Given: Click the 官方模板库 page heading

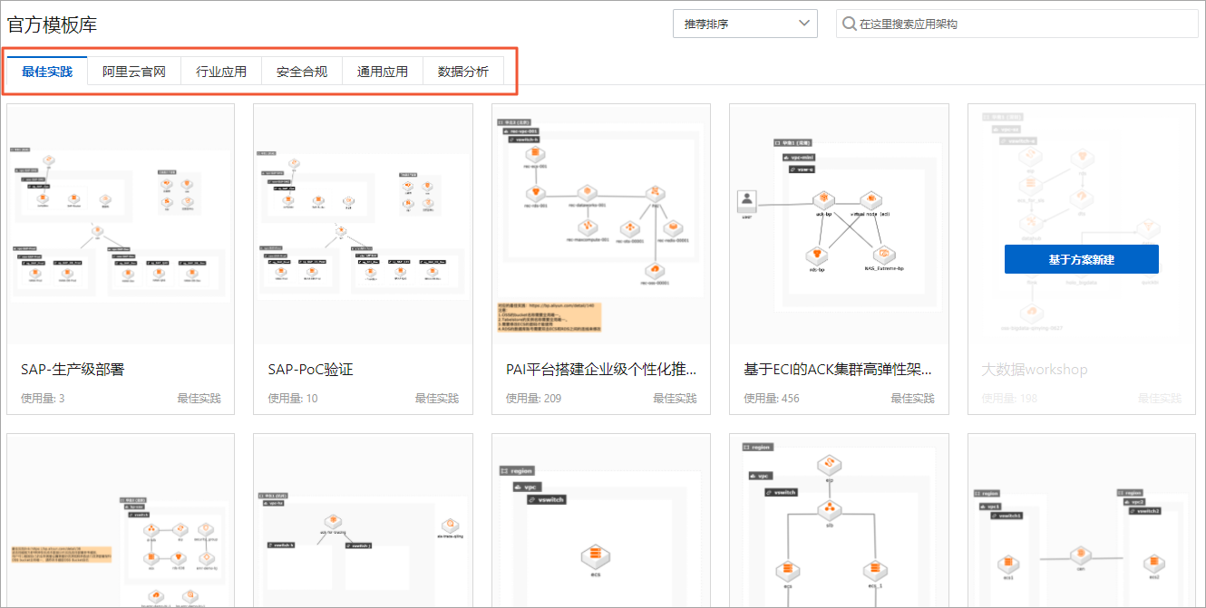Looking at the screenshot, I should [52, 24].
